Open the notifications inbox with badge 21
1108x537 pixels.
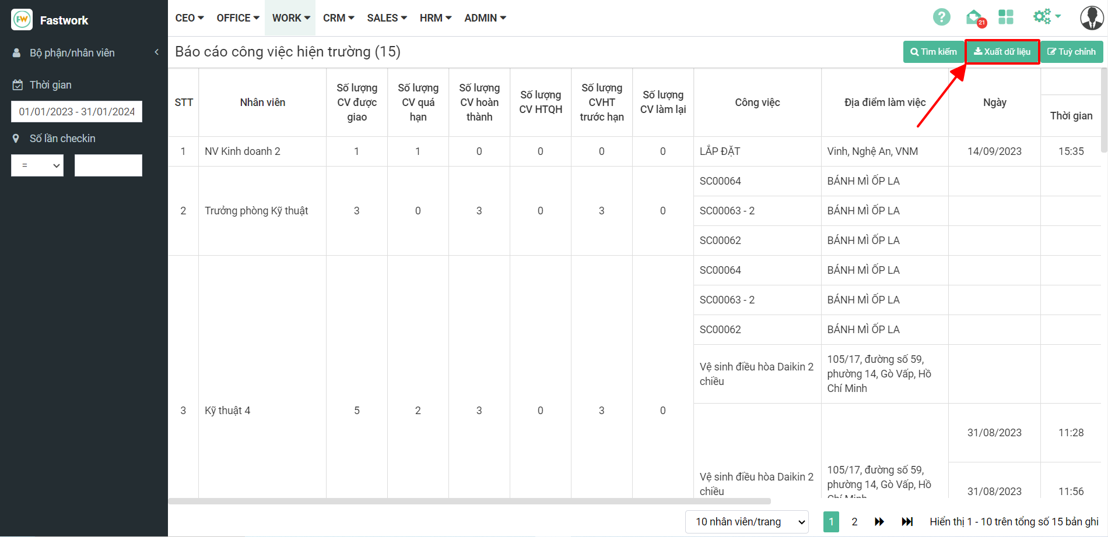click(974, 17)
